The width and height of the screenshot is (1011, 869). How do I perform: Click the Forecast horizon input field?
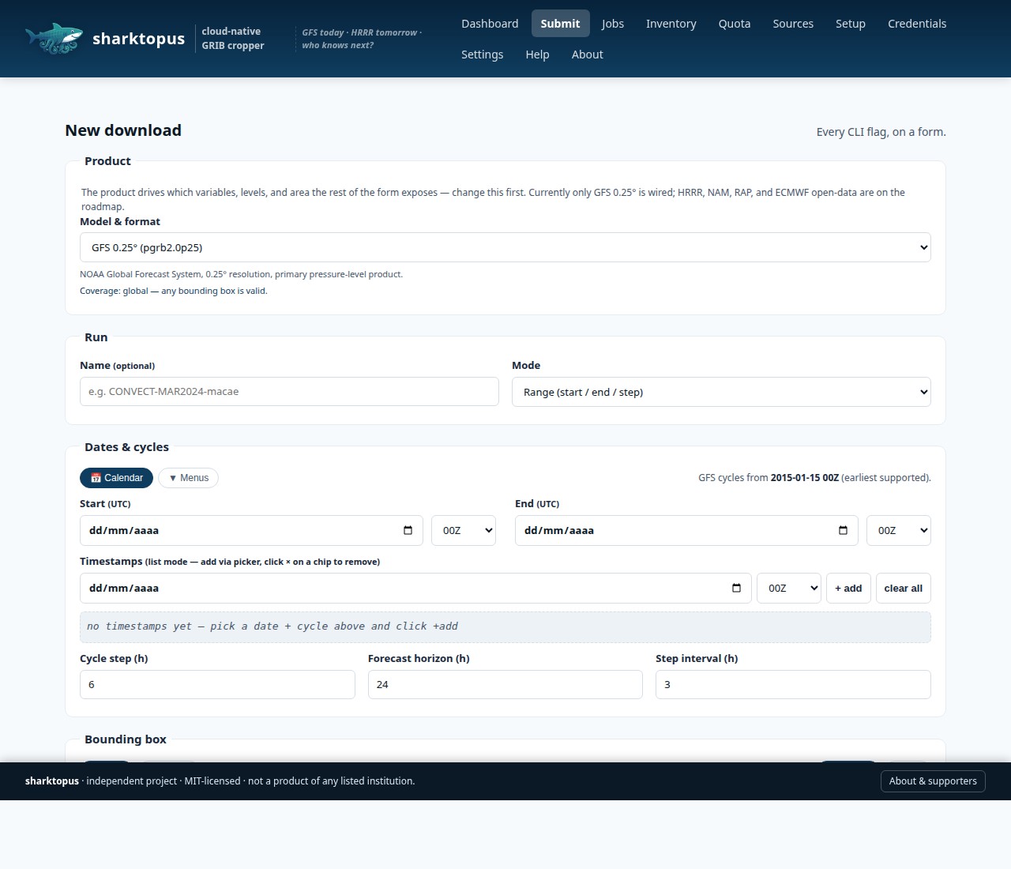pos(505,685)
